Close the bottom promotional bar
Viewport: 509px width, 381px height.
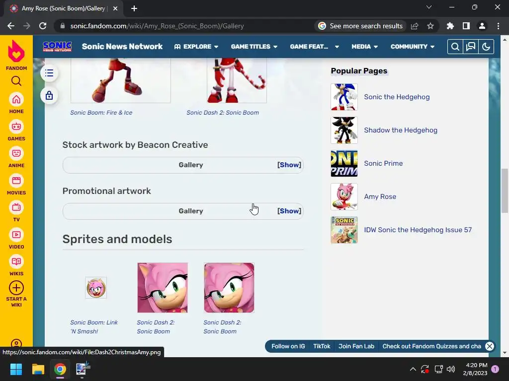490,346
